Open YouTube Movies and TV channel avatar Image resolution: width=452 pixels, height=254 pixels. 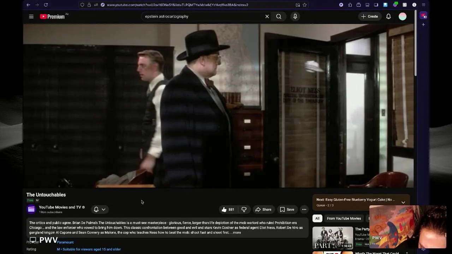(x=31, y=209)
